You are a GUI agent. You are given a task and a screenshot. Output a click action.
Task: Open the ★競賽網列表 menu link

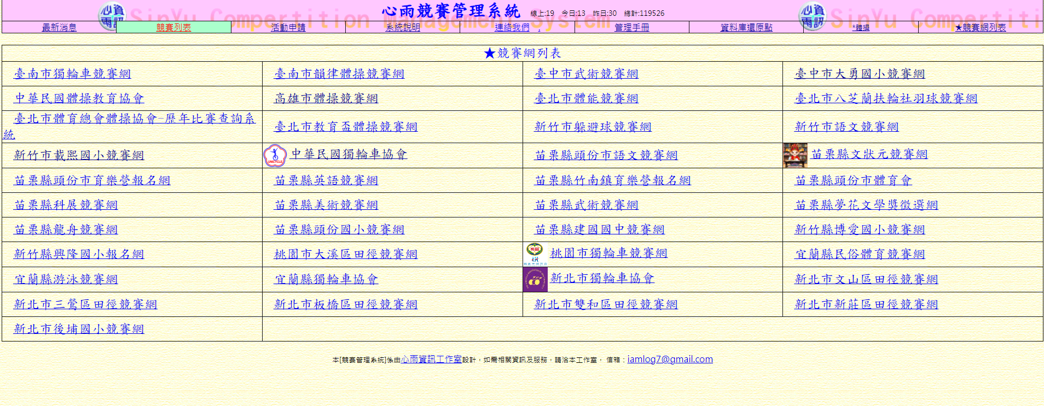click(981, 27)
